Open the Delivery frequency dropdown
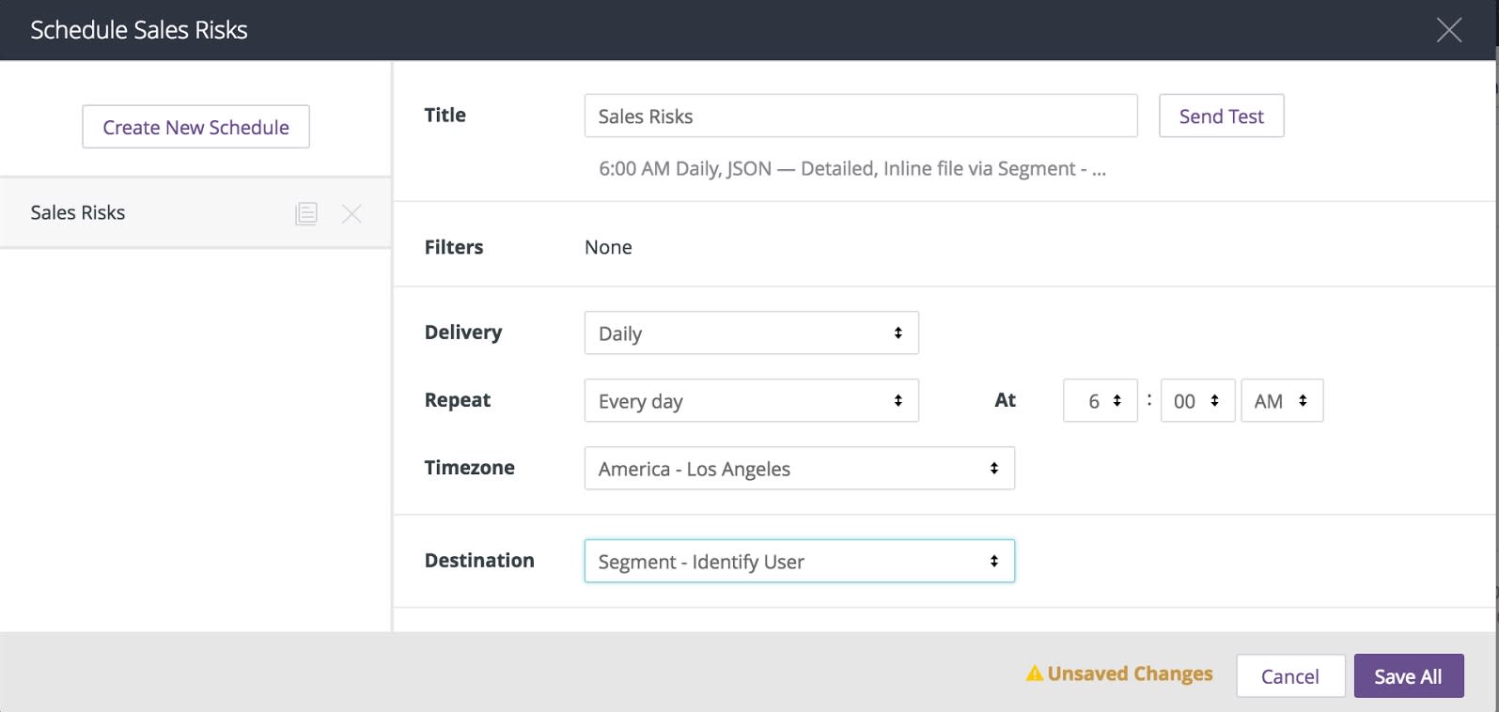1499x712 pixels. [751, 333]
